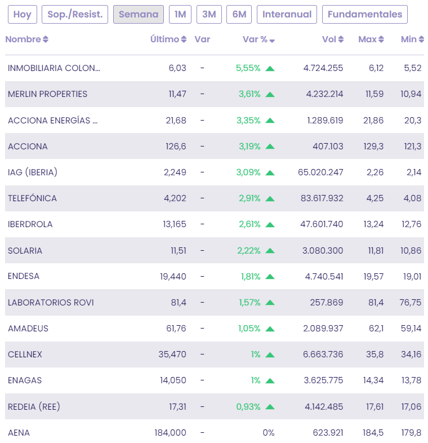
Task: Select the Semana period tab
Action: [139, 15]
